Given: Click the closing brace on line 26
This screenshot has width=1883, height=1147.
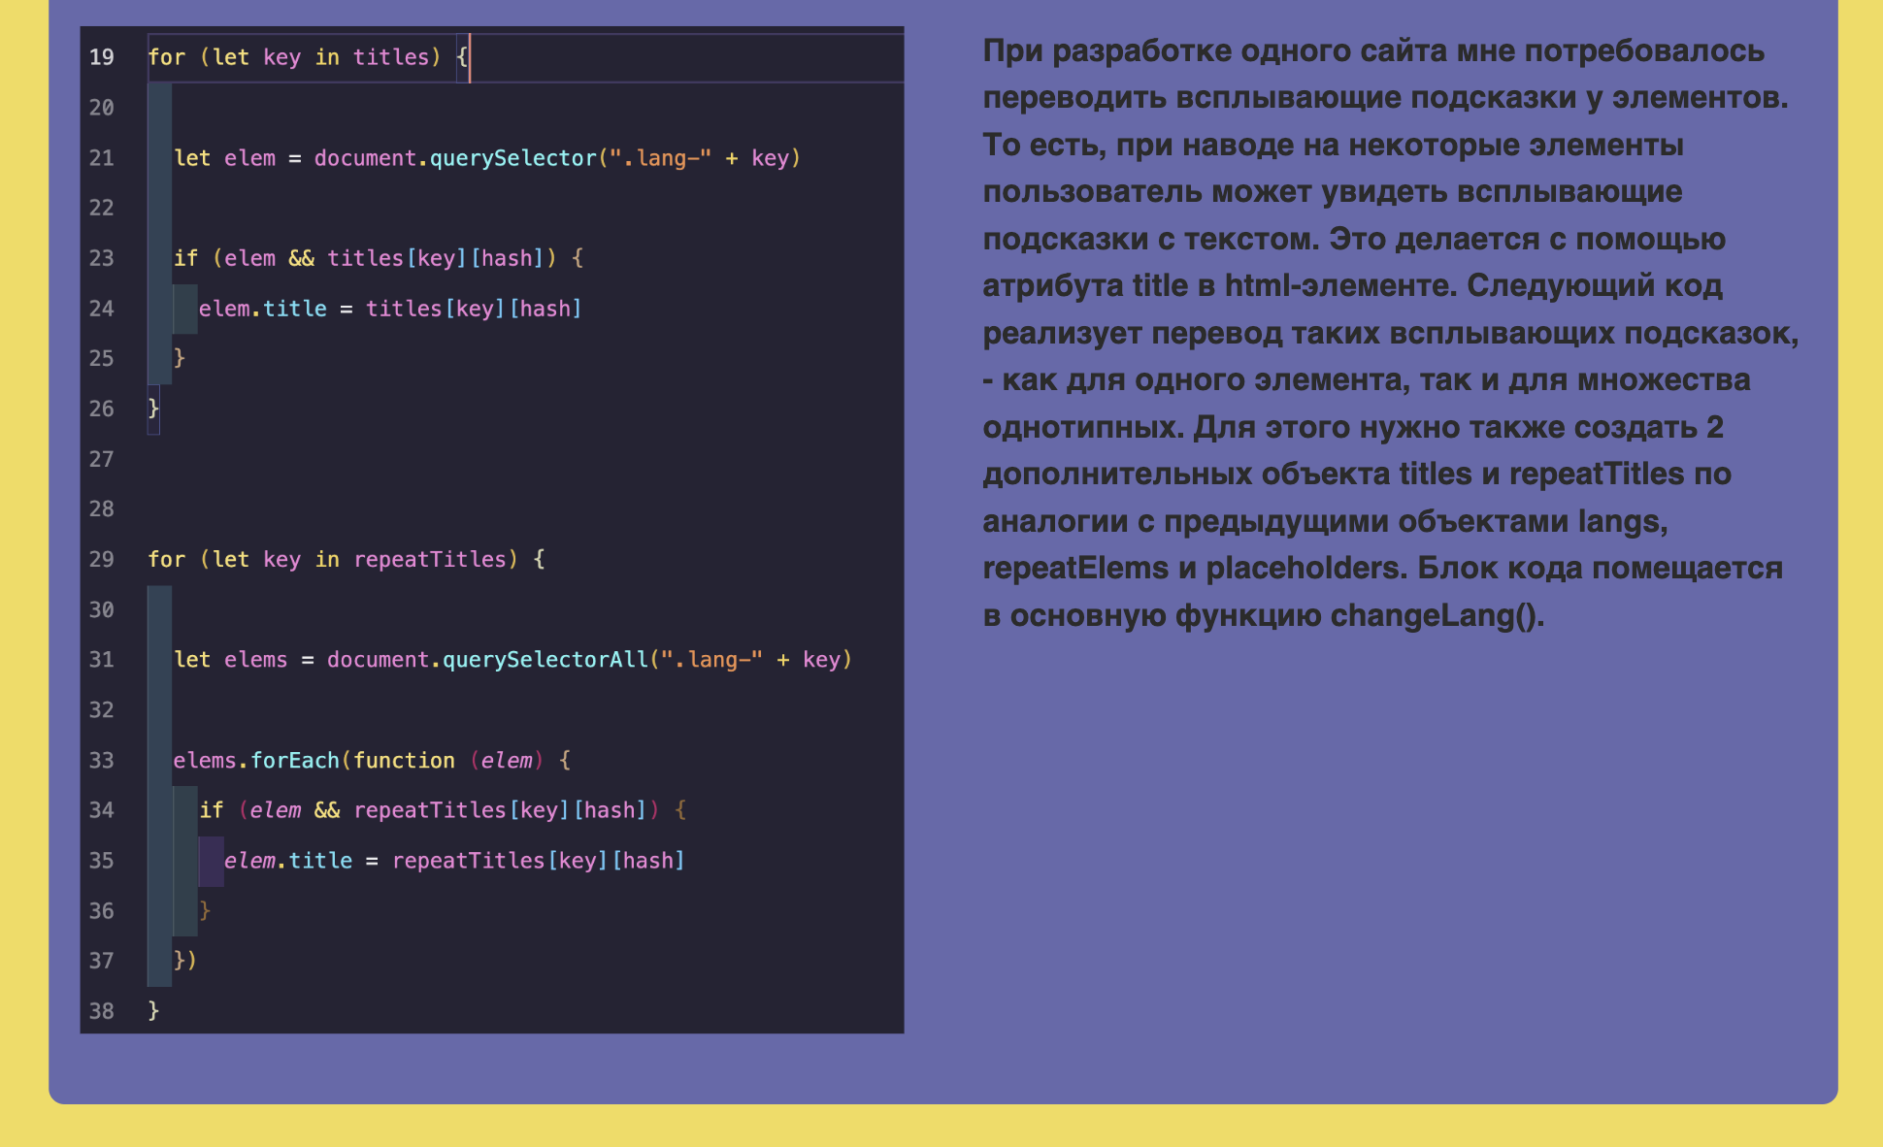Looking at the screenshot, I should 153,409.
